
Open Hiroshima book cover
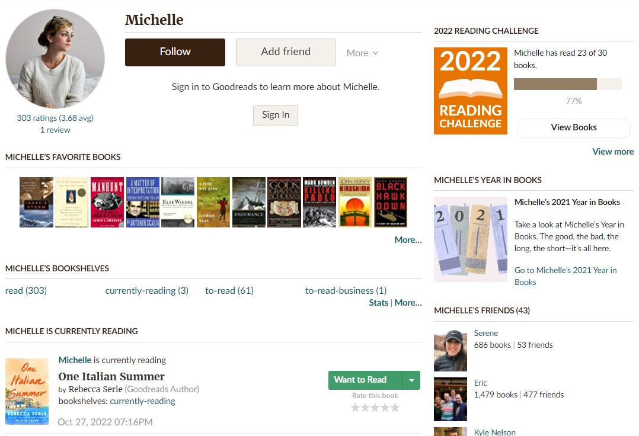355,203
